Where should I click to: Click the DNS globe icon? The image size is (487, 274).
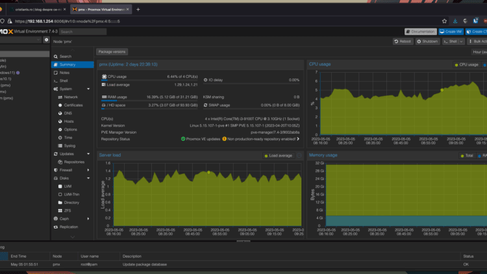click(x=60, y=114)
